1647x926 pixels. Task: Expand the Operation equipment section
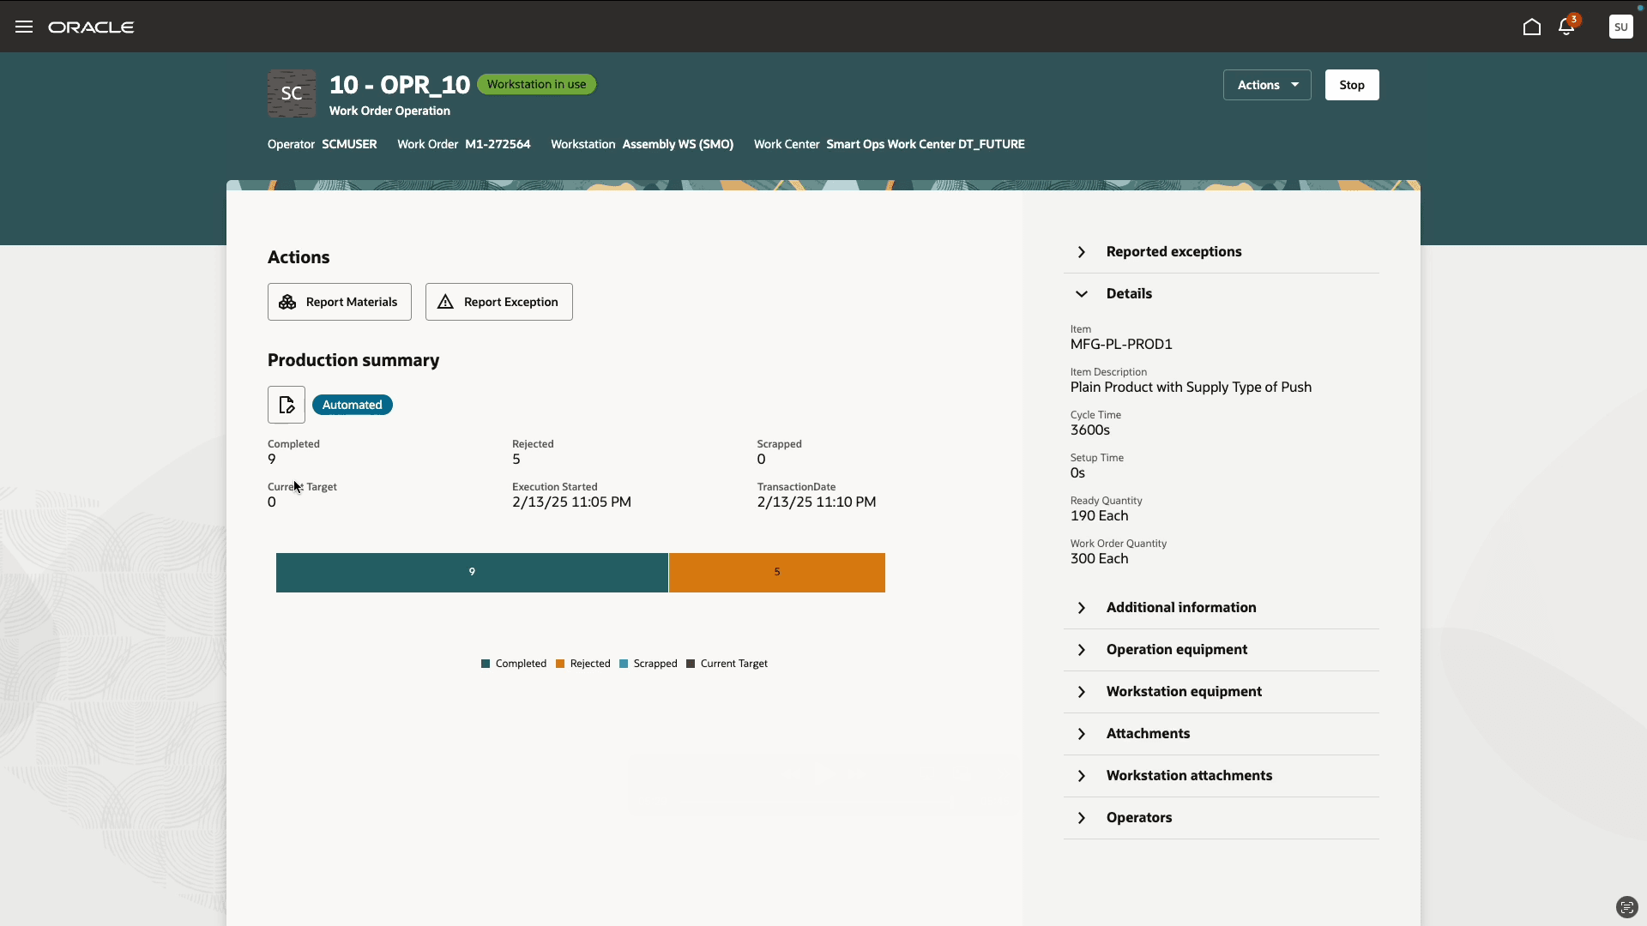coord(1176,650)
